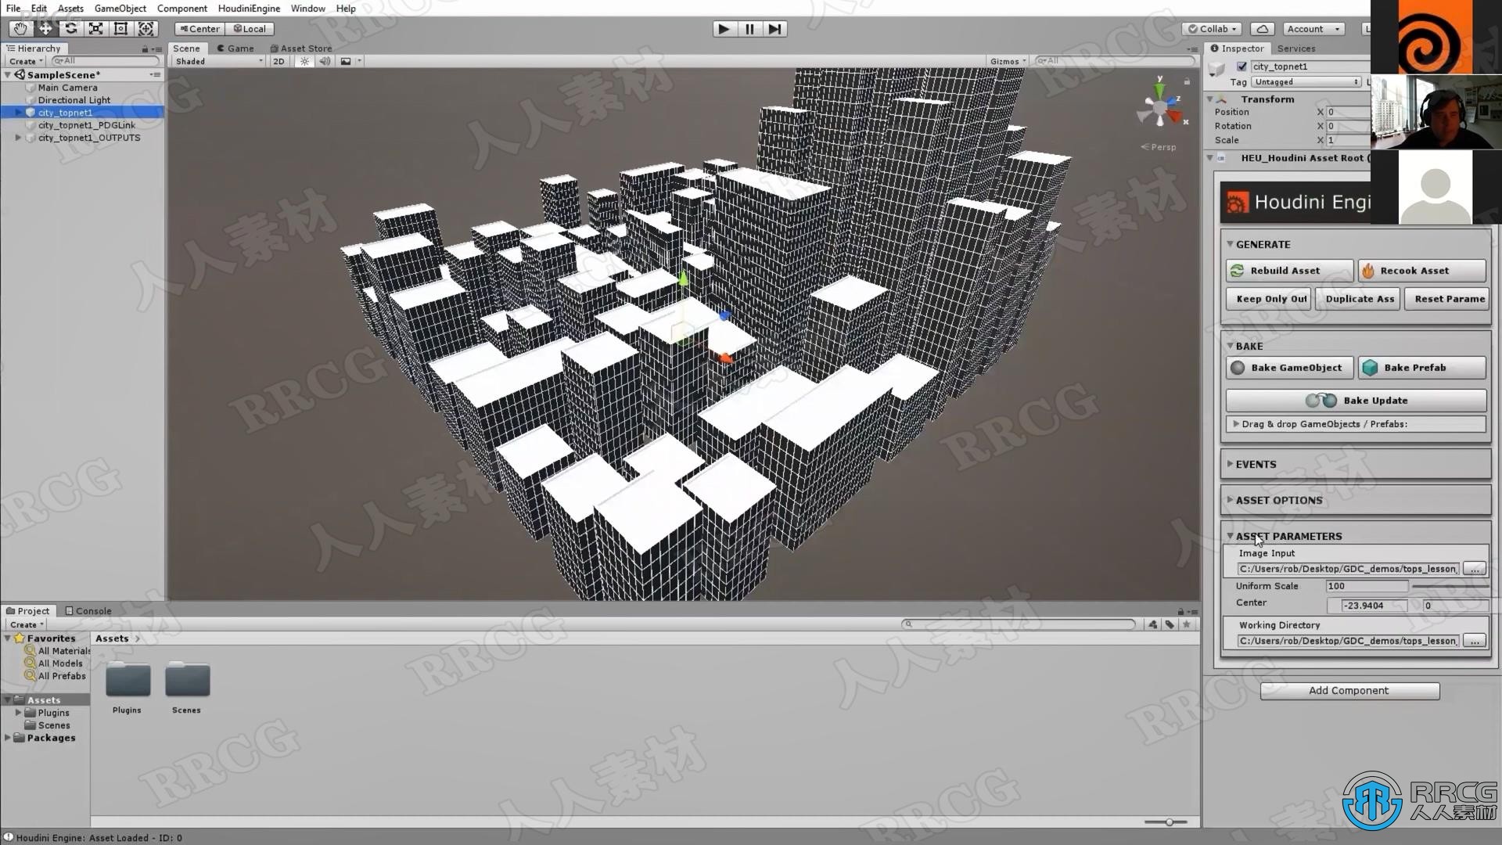Click the Bake Update button icon
The width and height of the screenshot is (1502, 845).
(1321, 399)
